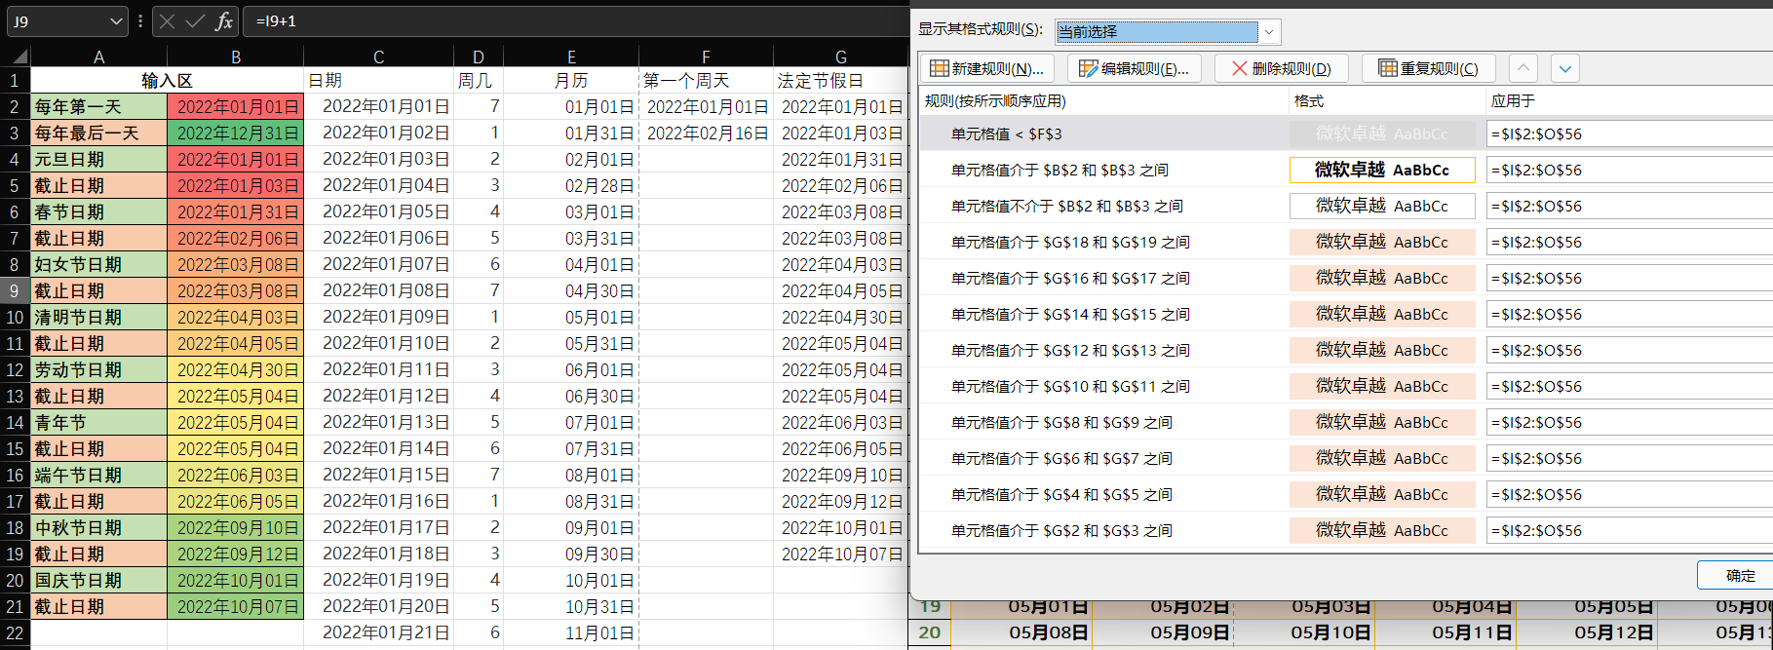Click cell 端午节日期
The image size is (1773, 650).
(98, 475)
